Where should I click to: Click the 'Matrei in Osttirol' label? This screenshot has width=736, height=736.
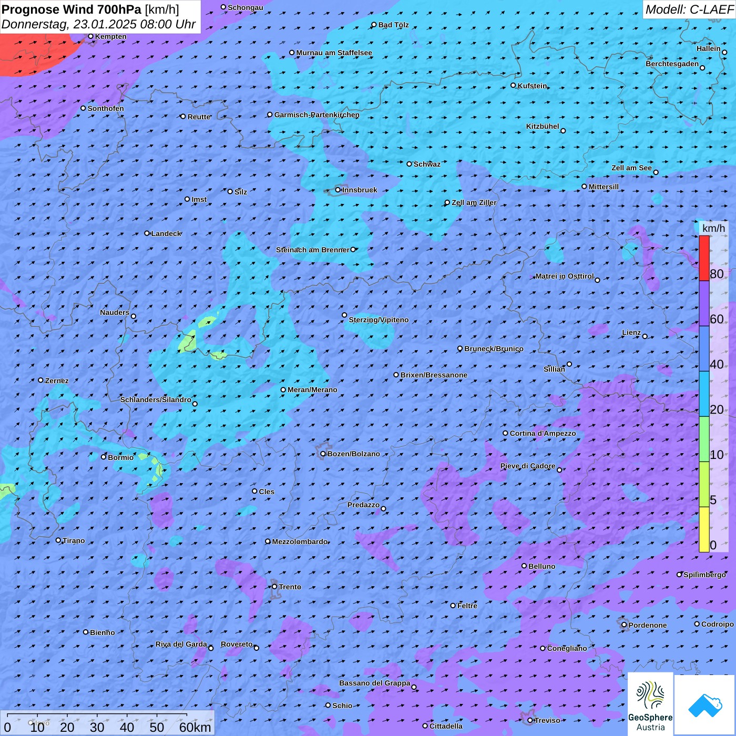(x=564, y=276)
